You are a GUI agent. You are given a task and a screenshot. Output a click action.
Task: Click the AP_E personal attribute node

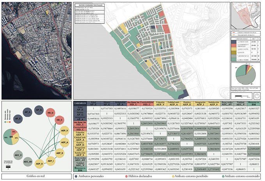point(18,118)
